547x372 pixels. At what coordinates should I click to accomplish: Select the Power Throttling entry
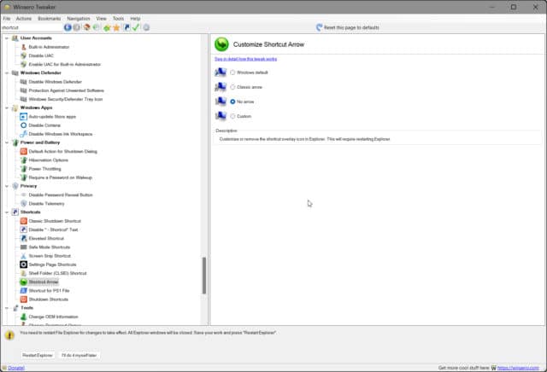click(x=44, y=169)
